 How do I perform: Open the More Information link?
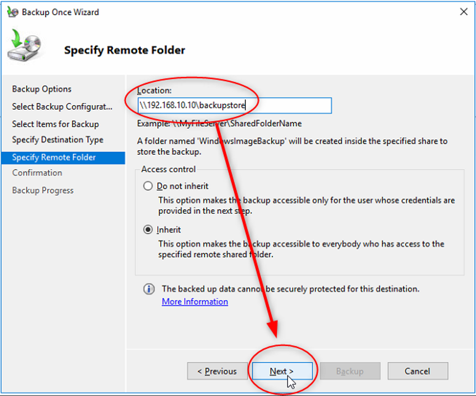195,302
